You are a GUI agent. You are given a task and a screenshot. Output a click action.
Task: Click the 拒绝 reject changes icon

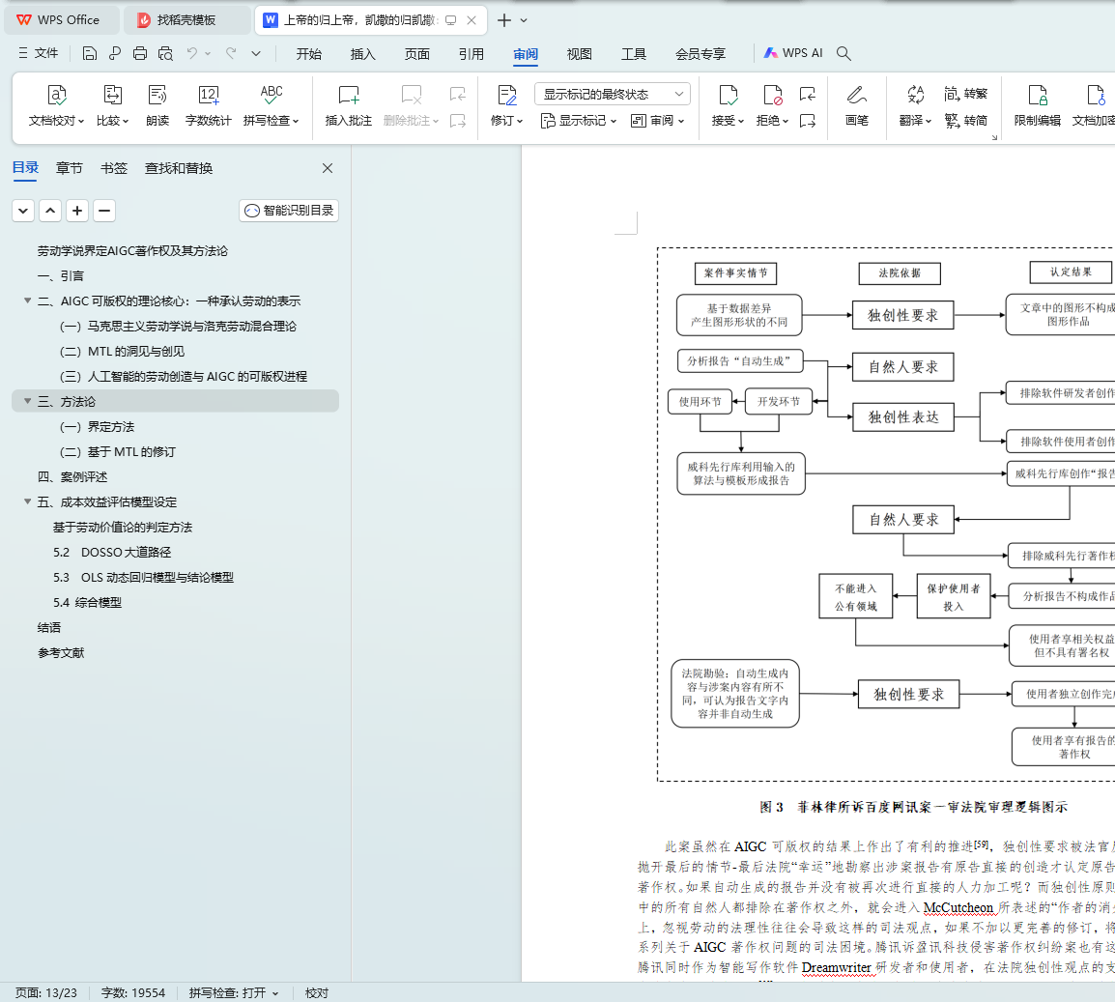coord(772,105)
